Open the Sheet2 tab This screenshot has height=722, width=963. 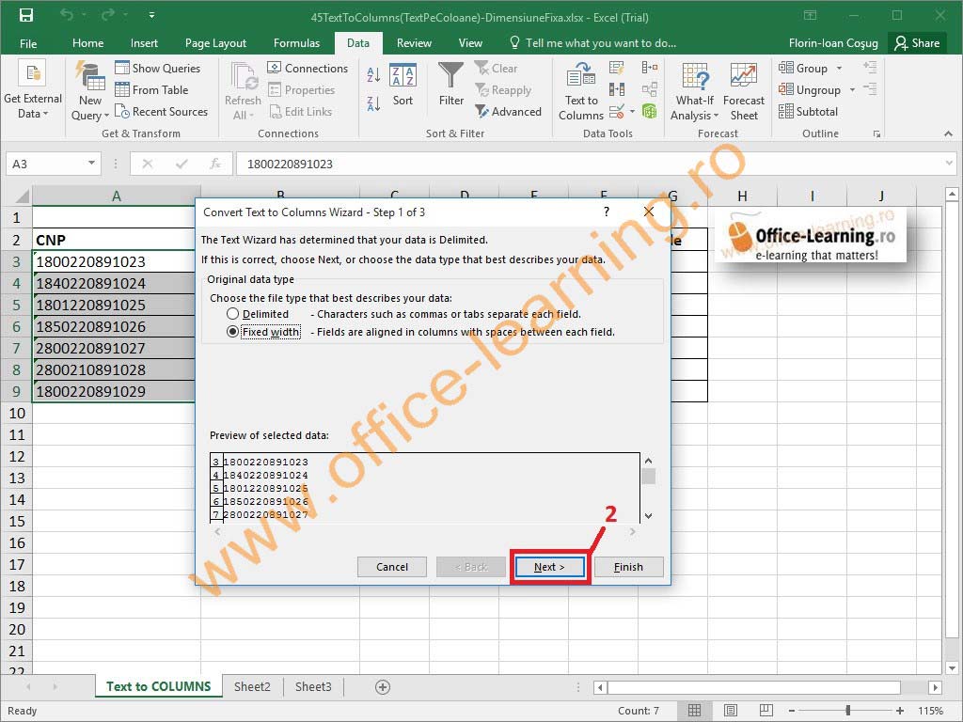tap(252, 686)
